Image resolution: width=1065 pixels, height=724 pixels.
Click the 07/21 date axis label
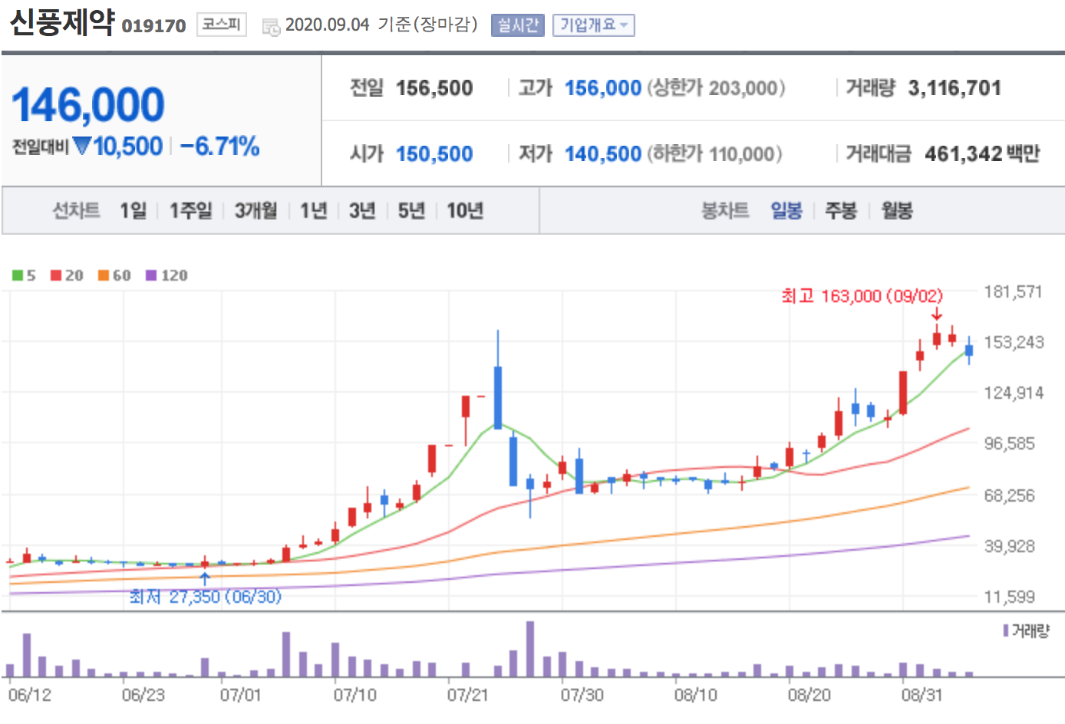pos(467,695)
